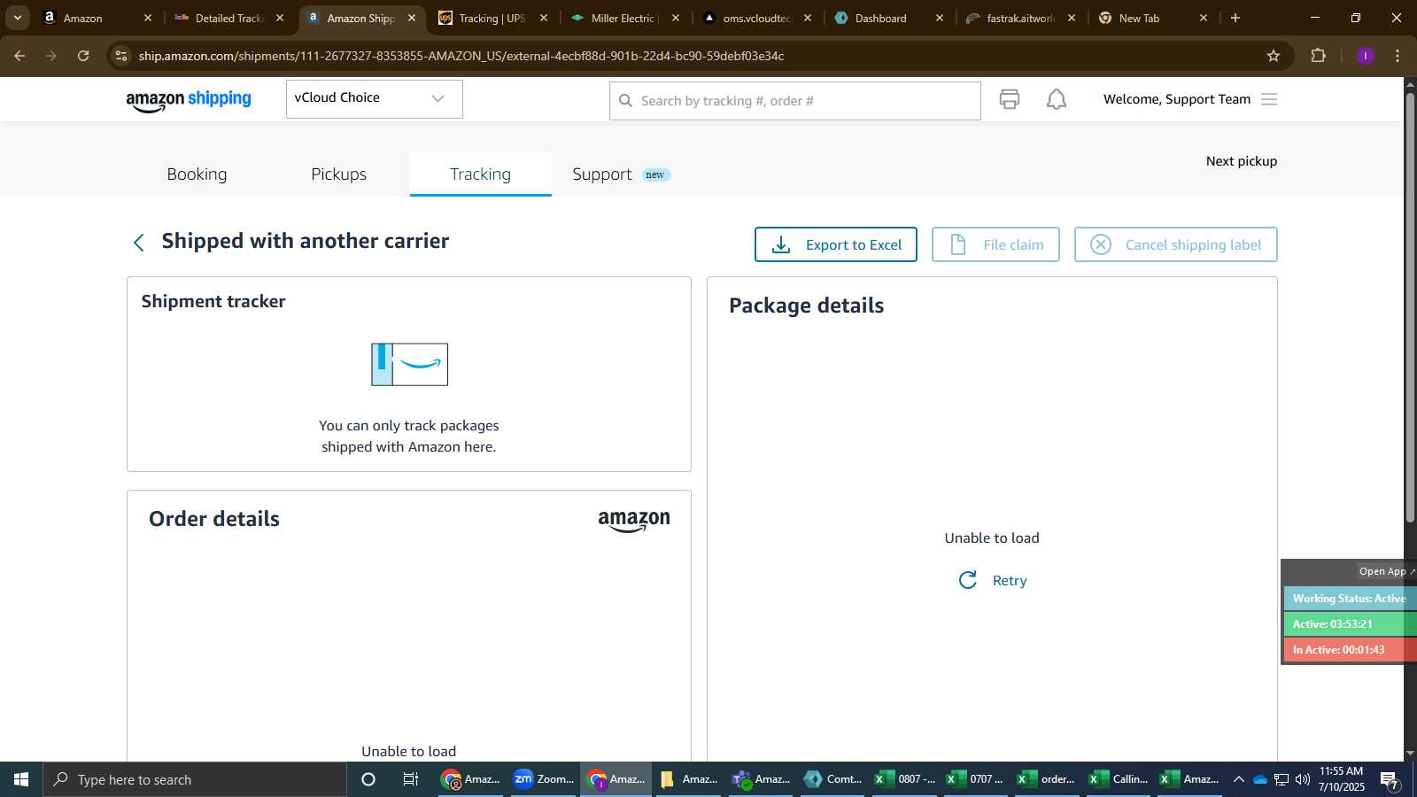Open the Support tab
Viewport: 1417px width, 797px height.
(602, 174)
